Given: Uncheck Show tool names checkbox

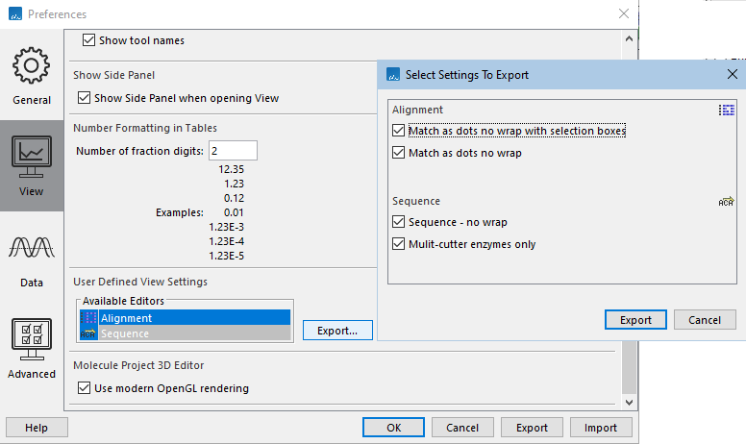Looking at the screenshot, I should (x=89, y=40).
